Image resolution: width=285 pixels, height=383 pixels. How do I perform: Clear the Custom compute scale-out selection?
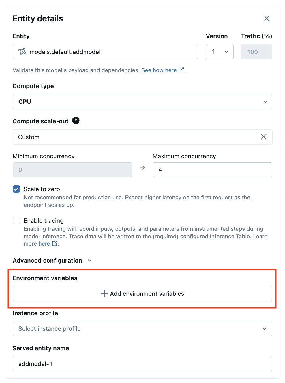click(263, 137)
